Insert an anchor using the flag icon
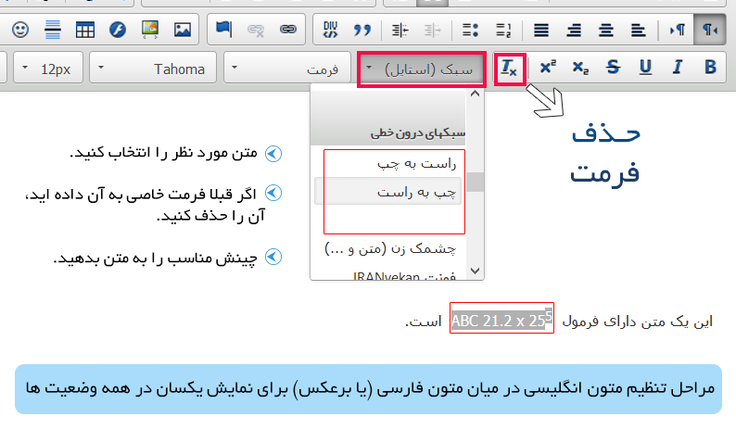This screenshot has width=736, height=429. coord(223,29)
